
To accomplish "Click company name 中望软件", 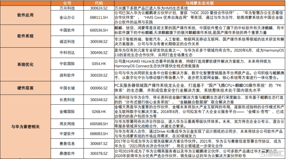I will coord(67,134).
